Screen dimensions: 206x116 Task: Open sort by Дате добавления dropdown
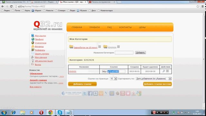pyautogui.click(x=154, y=79)
